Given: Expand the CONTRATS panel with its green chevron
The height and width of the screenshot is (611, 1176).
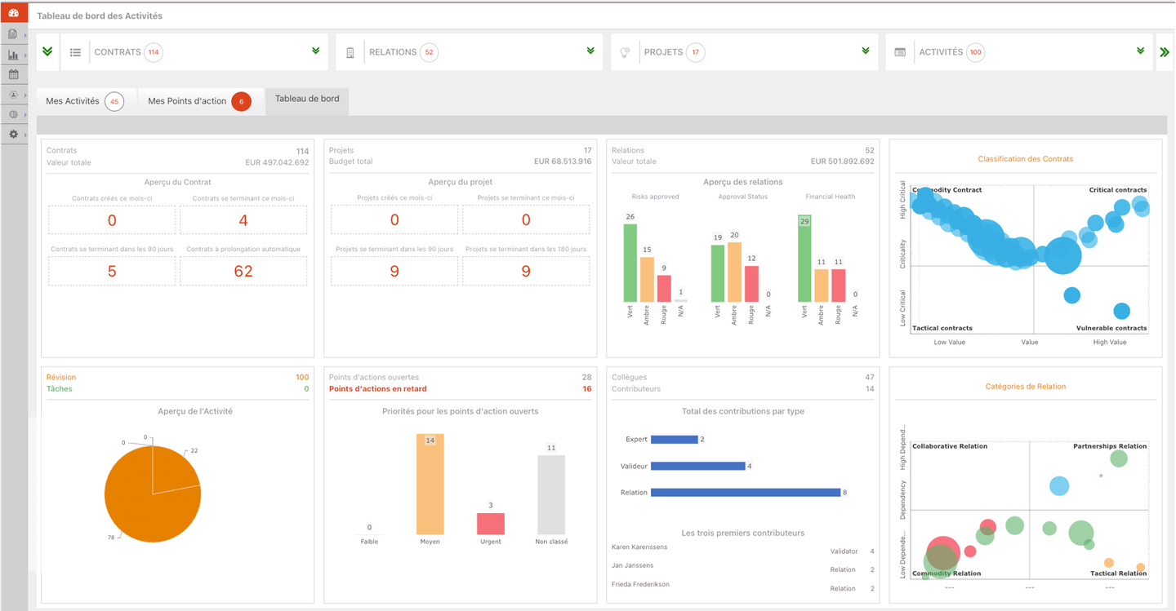Looking at the screenshot, I should [315, 51].
